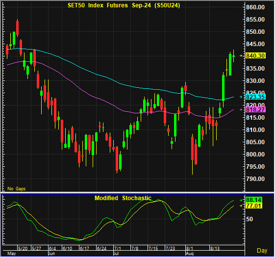Image resolution: width=275 pixels, height=258 pixels.
Task: Click the 6/17 date marker
Action: click(84, 248)
